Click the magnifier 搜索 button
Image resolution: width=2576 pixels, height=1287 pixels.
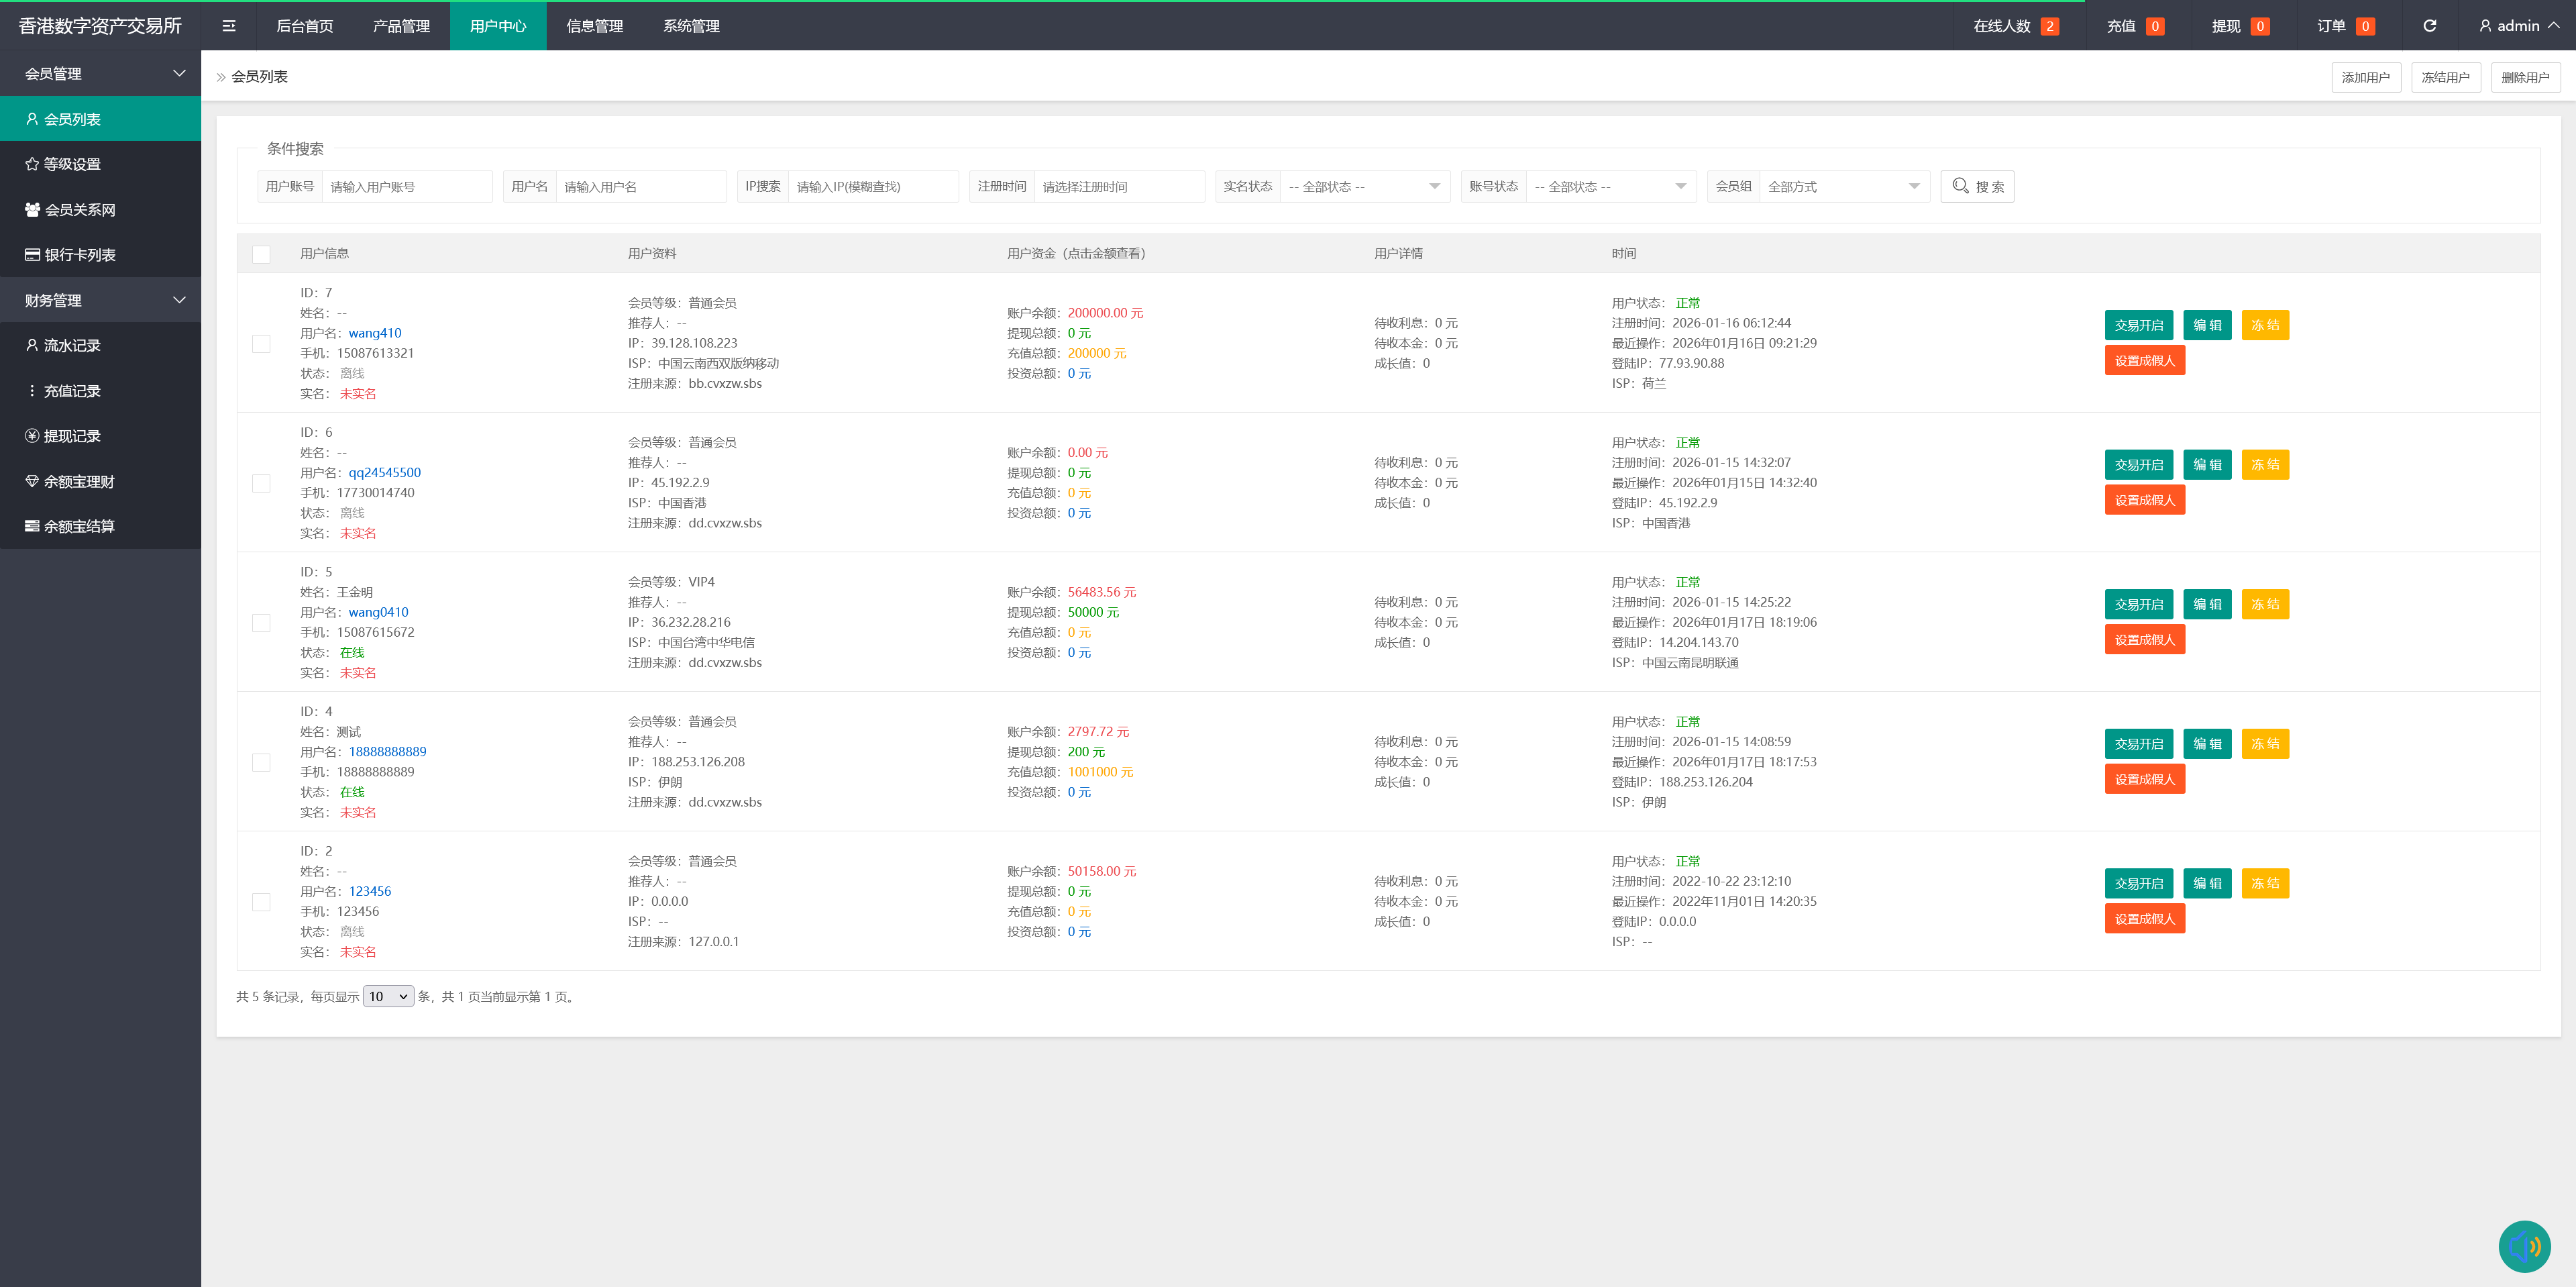coord(1977,187)
